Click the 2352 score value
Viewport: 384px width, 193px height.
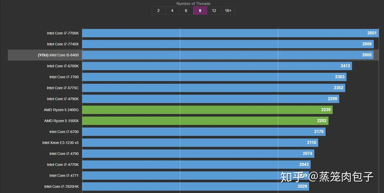tap(339, 88)
